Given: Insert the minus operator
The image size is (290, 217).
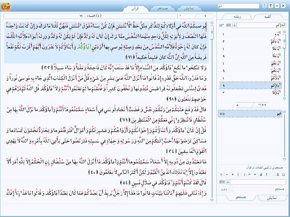Looking at the screenshot, I should (x=227, y=174).
